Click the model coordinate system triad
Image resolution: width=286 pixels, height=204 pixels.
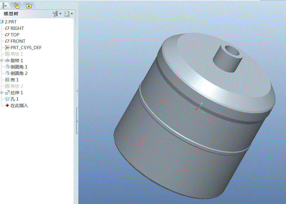click(x=199, y=108)
